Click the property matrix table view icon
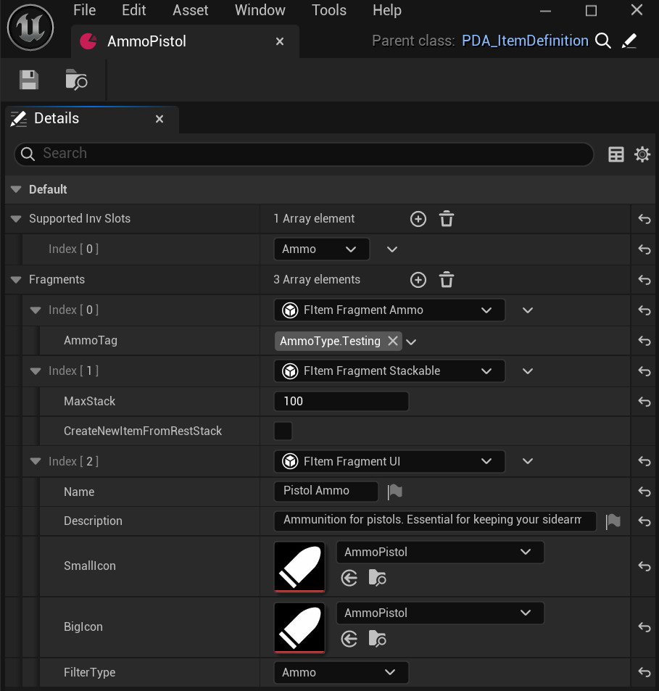 coord(616,154)
